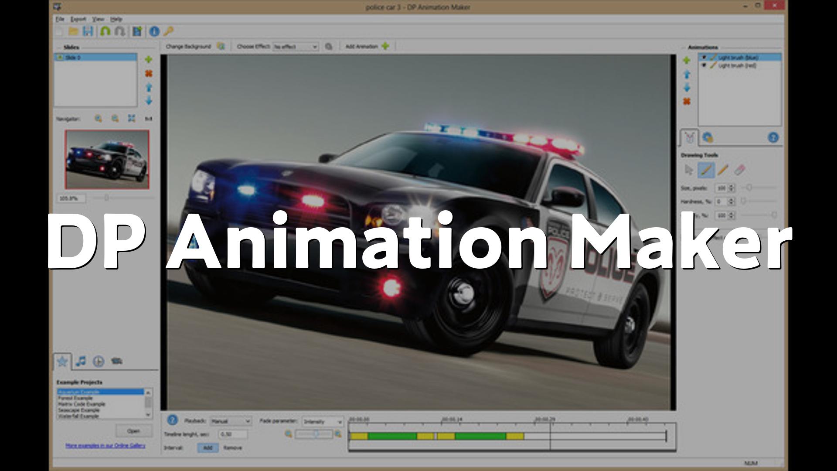Open the timeline help question icon
Screen dimensions: 837x471
[172, 420]
